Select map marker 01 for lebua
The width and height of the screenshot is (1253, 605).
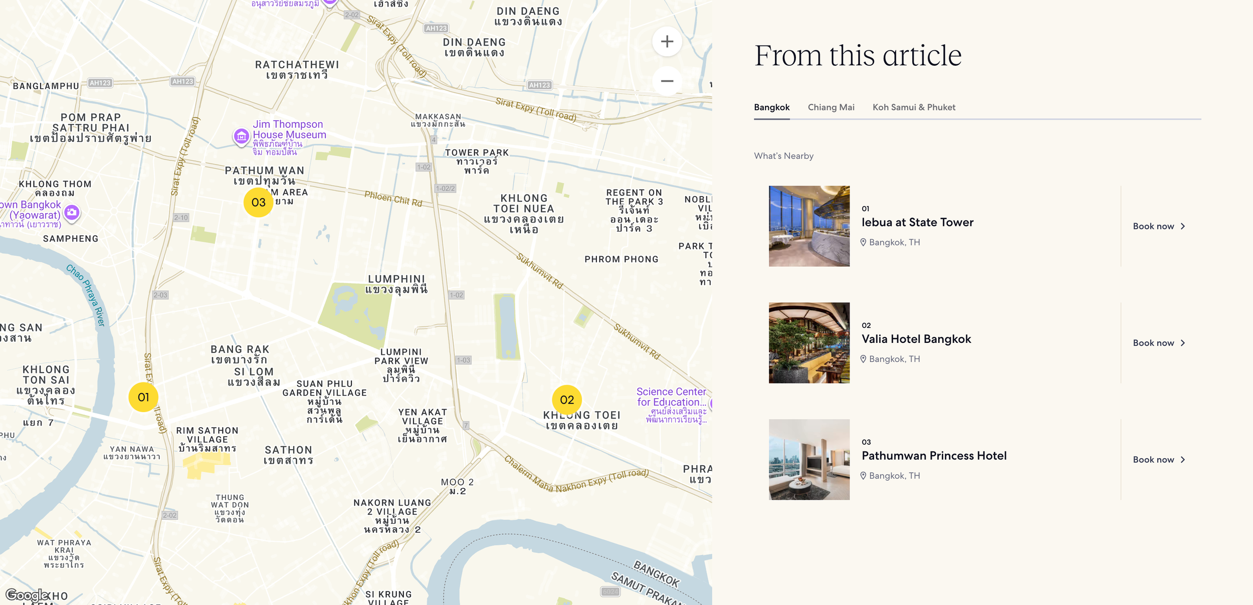(143, 397)
